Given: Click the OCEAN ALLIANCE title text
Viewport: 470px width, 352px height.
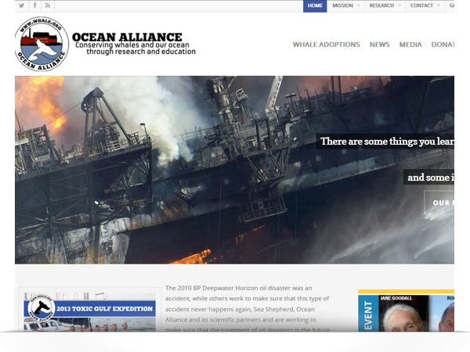Looking at the screenshot, I should 127,37.
